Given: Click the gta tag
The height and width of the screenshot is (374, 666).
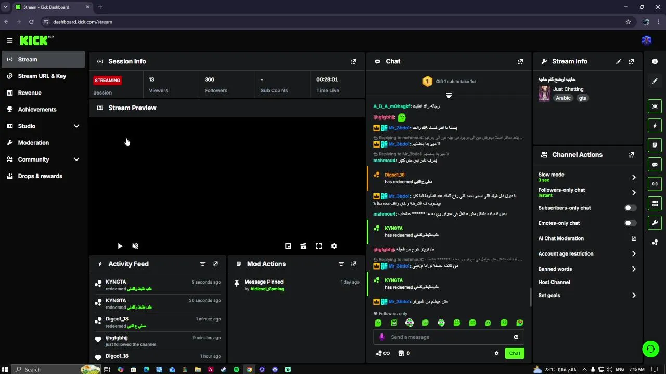Looking at the screenshot, I should (x=582, y=98).
